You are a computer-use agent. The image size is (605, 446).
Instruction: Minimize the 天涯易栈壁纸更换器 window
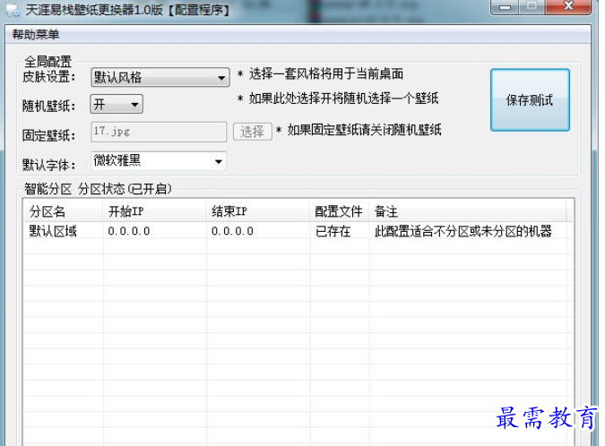point(505,7)
